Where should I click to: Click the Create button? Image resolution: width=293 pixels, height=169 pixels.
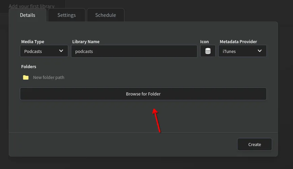pyautogui.click(x=254, y=144)
